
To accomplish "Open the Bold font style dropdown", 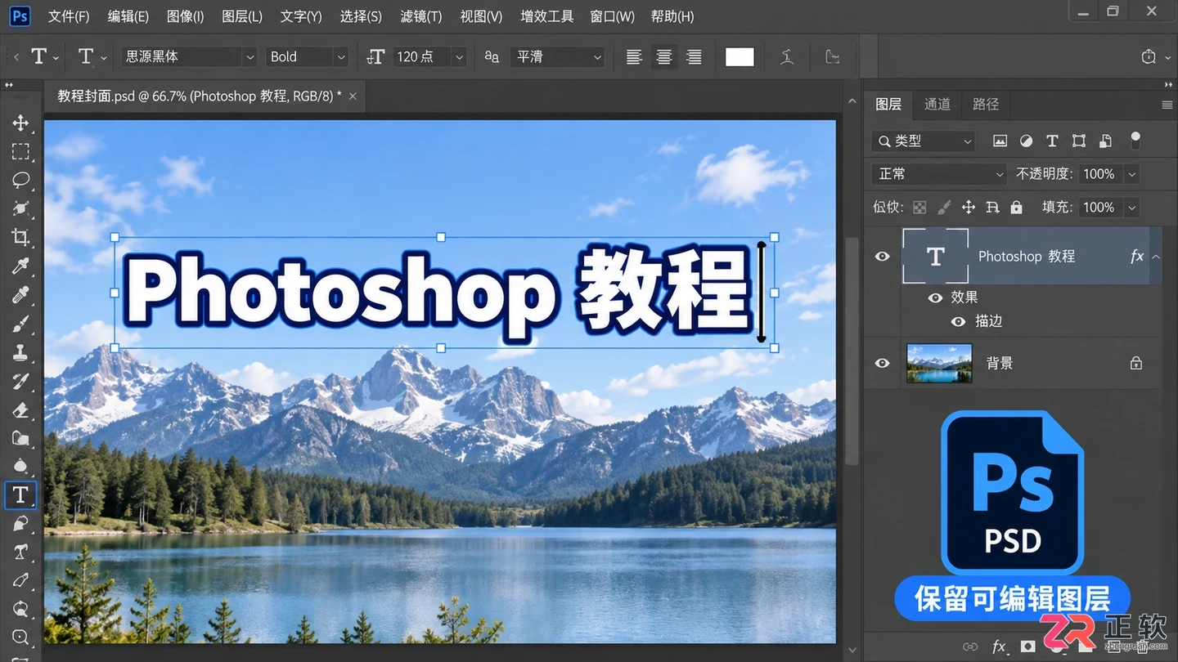I will pos(307,56).
